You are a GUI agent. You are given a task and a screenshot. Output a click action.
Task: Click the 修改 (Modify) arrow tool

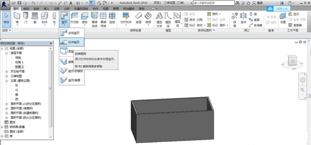[x=6, y=19]
